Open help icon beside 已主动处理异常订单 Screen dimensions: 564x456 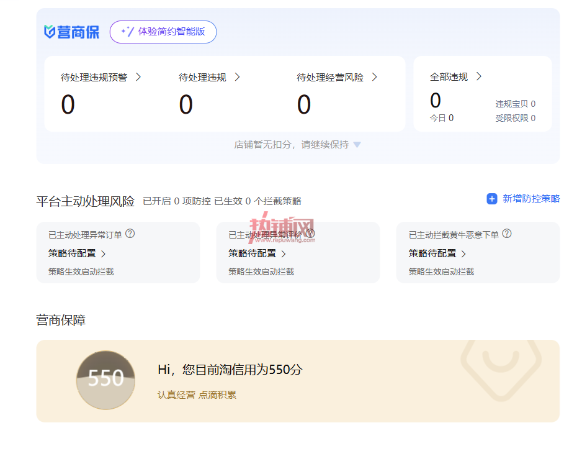[130, 234]
